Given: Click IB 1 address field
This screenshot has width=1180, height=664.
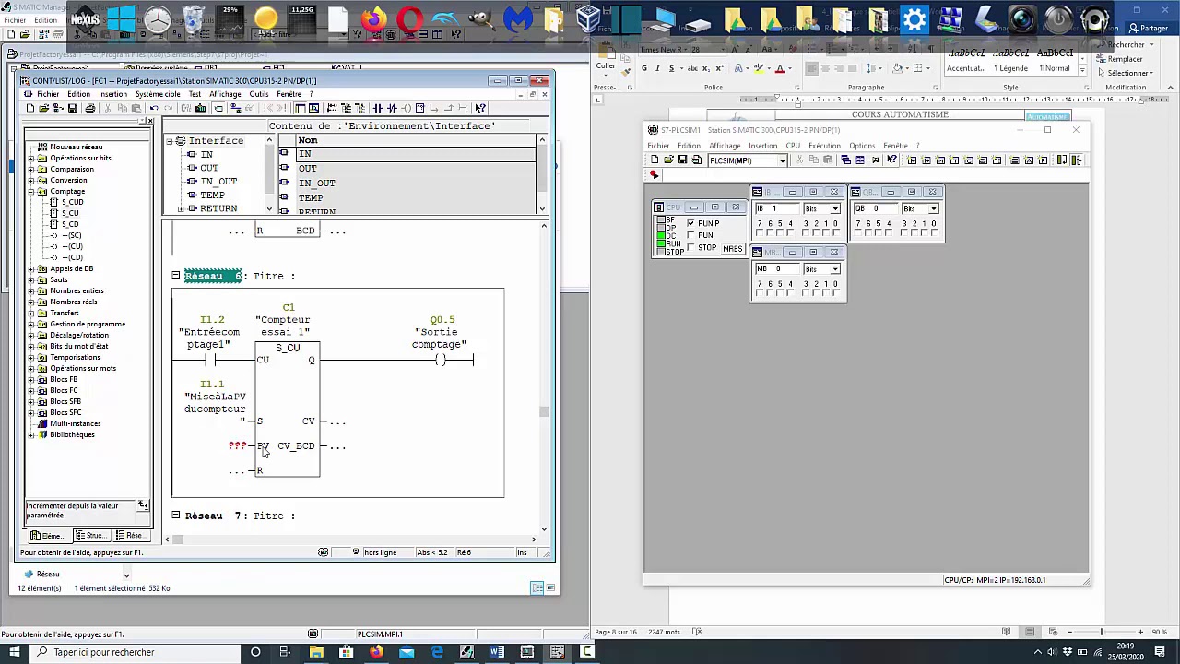Looking at the screenshot, I should pos(777,208).
